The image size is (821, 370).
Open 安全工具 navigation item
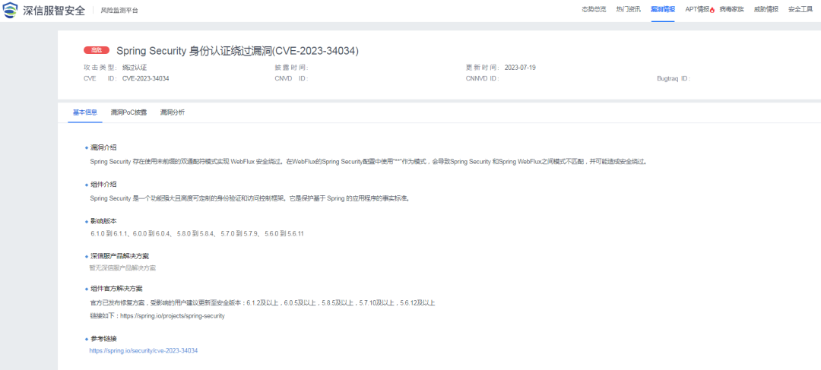[x=800, y=9]
